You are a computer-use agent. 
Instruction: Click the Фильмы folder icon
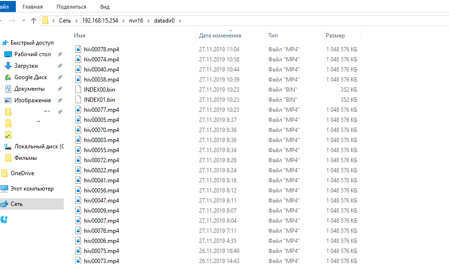point(9,158)
